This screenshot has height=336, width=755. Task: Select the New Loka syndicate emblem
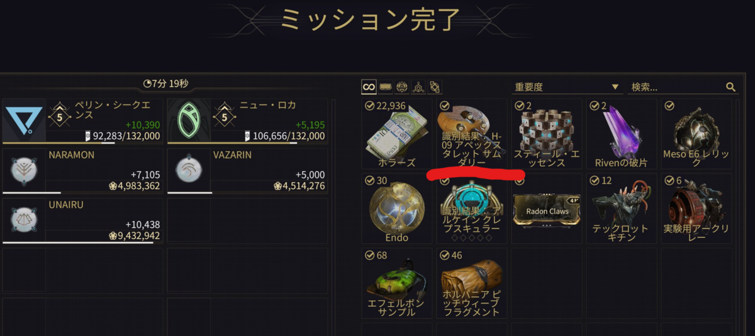[x=188, y=121]
